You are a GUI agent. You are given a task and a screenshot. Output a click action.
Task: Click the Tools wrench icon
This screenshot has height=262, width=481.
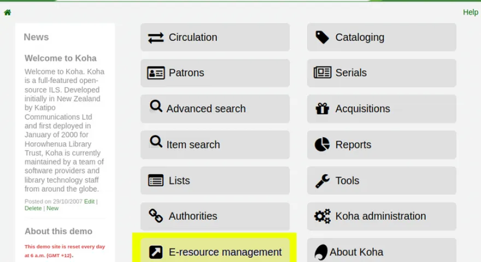(322, 181)
